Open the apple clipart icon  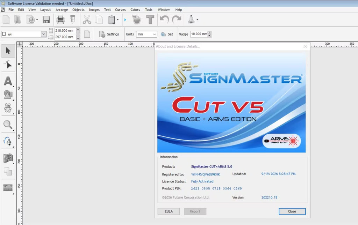pos(137,20)
